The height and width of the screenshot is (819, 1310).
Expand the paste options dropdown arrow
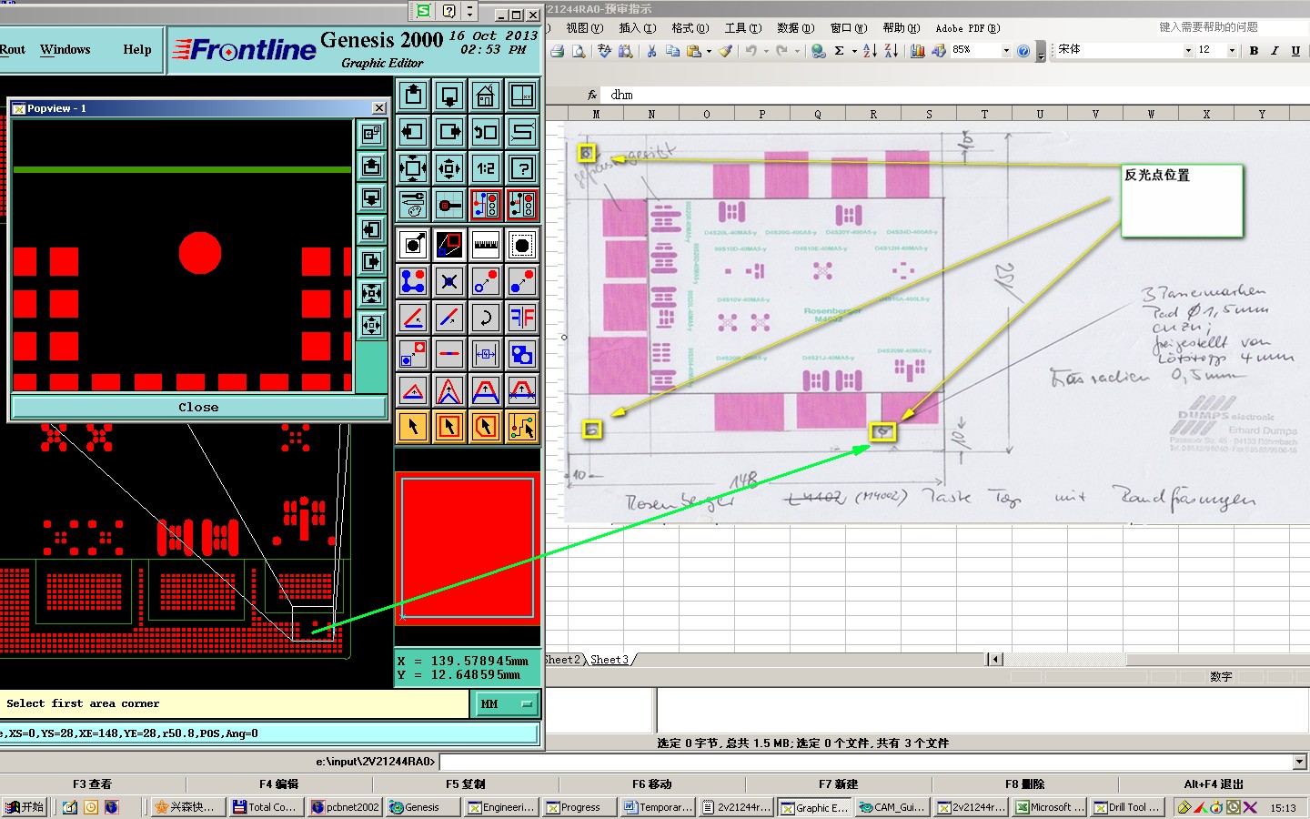(x=709, y=51)
